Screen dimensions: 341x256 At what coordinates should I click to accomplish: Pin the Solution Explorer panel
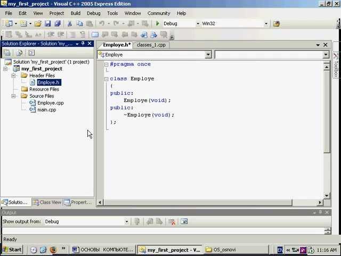click(x=83, y=44)
